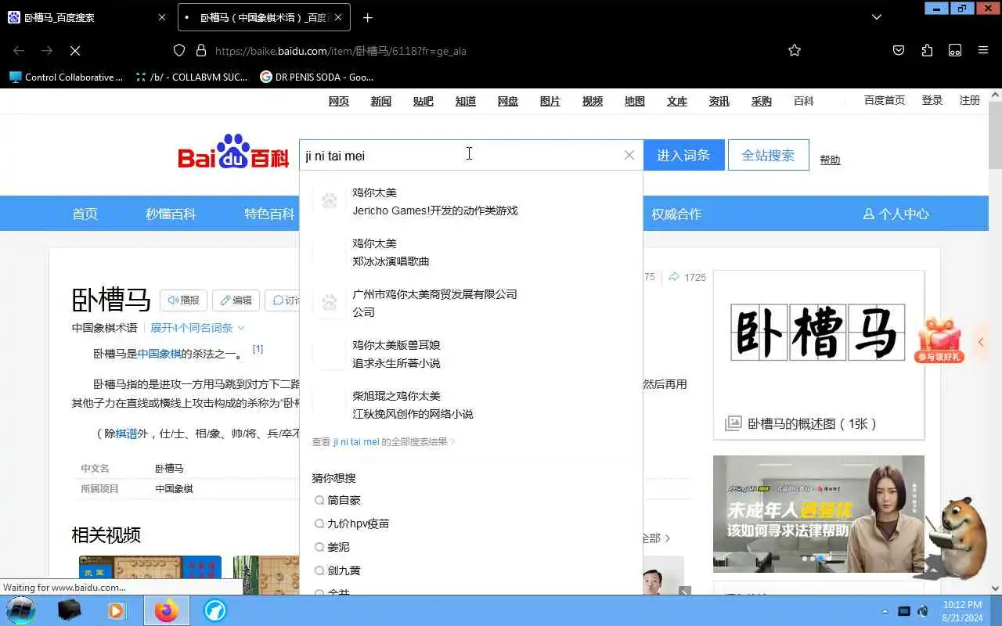Open the Extensions puzzle icon
Viewport: 1002px width, 626px height.
point(927,50)
